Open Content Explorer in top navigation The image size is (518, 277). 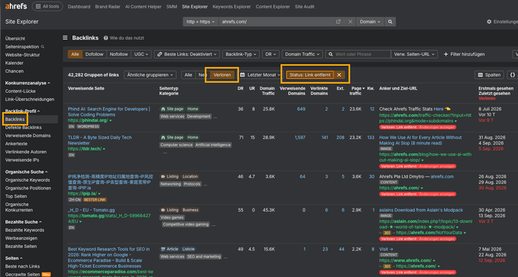pos(273,7)
